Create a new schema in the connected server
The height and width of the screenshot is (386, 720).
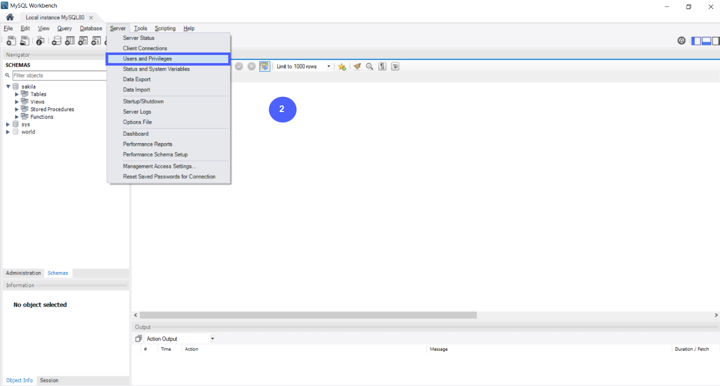tap(56, 41)
